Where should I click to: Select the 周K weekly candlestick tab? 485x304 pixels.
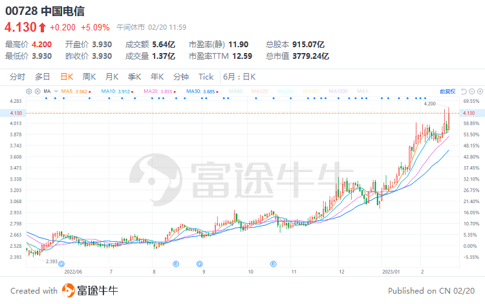(x=89, y=77)
